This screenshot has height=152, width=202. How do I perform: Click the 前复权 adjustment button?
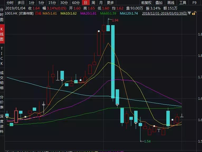pyautogui.click(x=146, y=2)
